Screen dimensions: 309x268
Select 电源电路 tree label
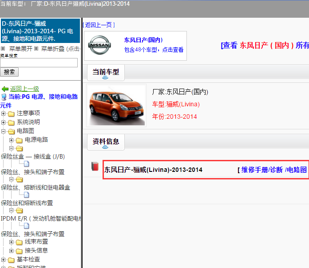[x=36, y=140]
